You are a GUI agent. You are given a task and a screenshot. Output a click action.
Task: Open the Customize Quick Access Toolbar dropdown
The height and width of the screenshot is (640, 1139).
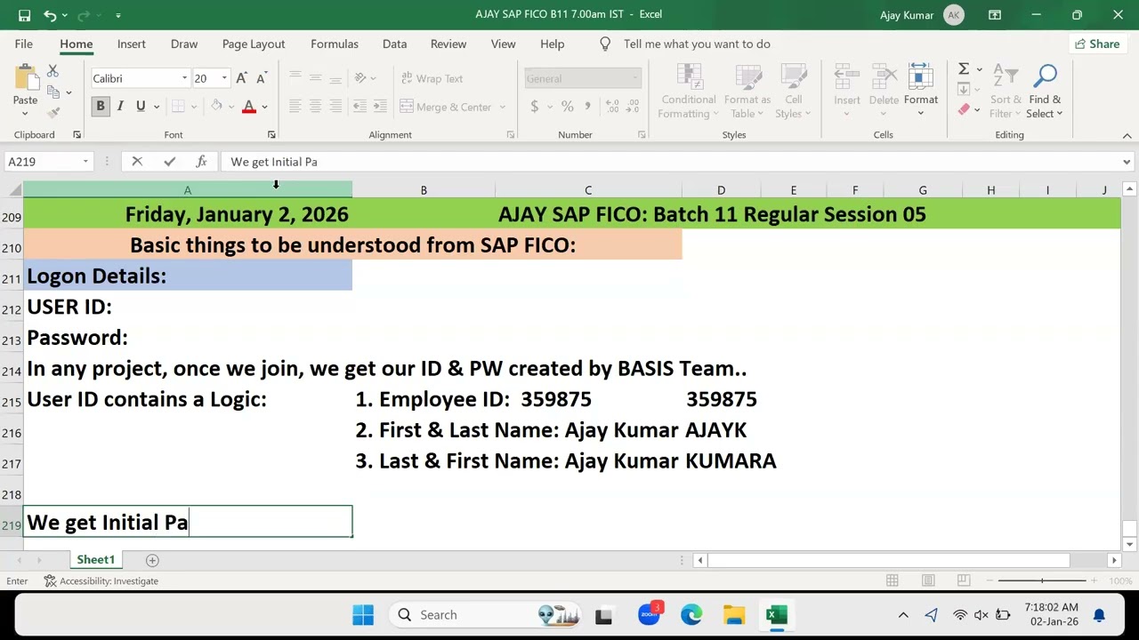(x=118, y=15)
